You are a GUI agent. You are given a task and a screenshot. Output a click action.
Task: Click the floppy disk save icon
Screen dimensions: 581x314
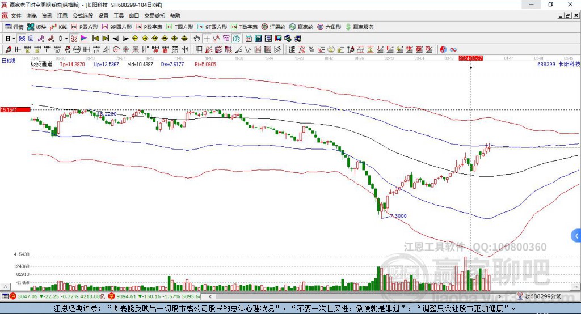pos(278,39)
